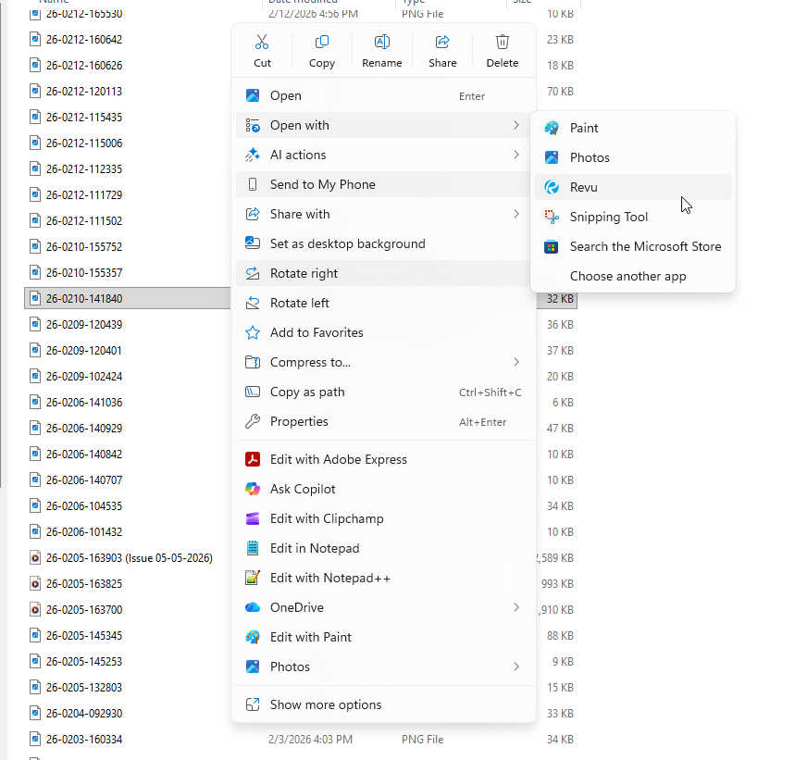795x760 pixels.
Task: Expand the bottom Photos submenu chevron
Action: pyautogui.click(x=516, y=667)
